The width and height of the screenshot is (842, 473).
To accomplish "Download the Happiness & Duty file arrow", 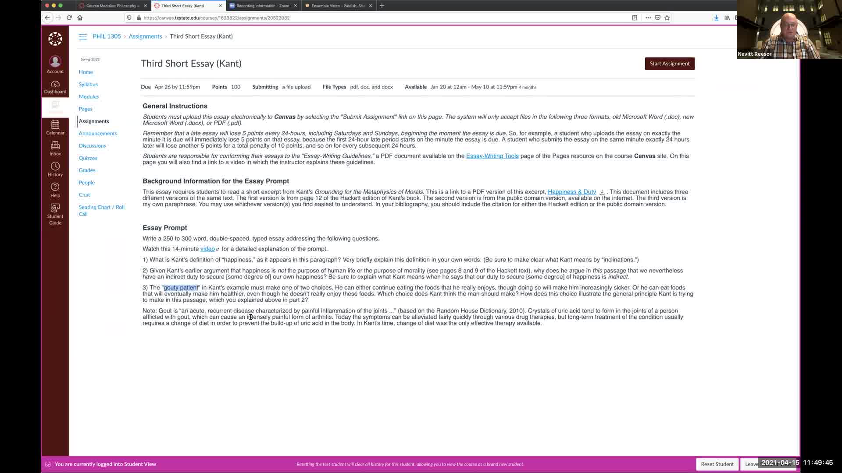I will [602, 192].
